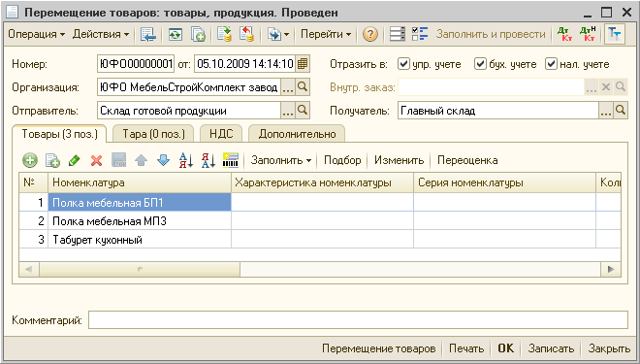Click left arrow of table scrollbar

tap(29, 269)
